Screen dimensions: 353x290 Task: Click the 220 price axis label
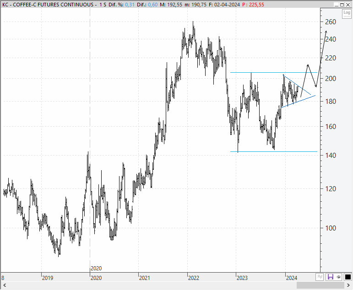coord(331,58)
